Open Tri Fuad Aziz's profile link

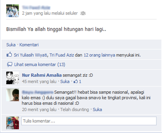click(x=62, y=55)
